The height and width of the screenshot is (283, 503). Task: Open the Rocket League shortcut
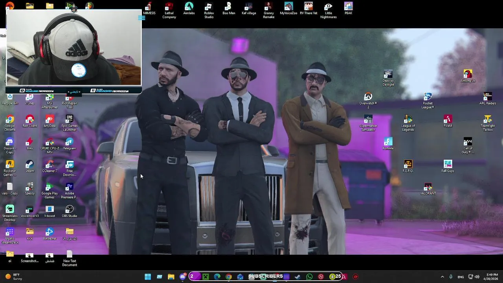point(428,101)
